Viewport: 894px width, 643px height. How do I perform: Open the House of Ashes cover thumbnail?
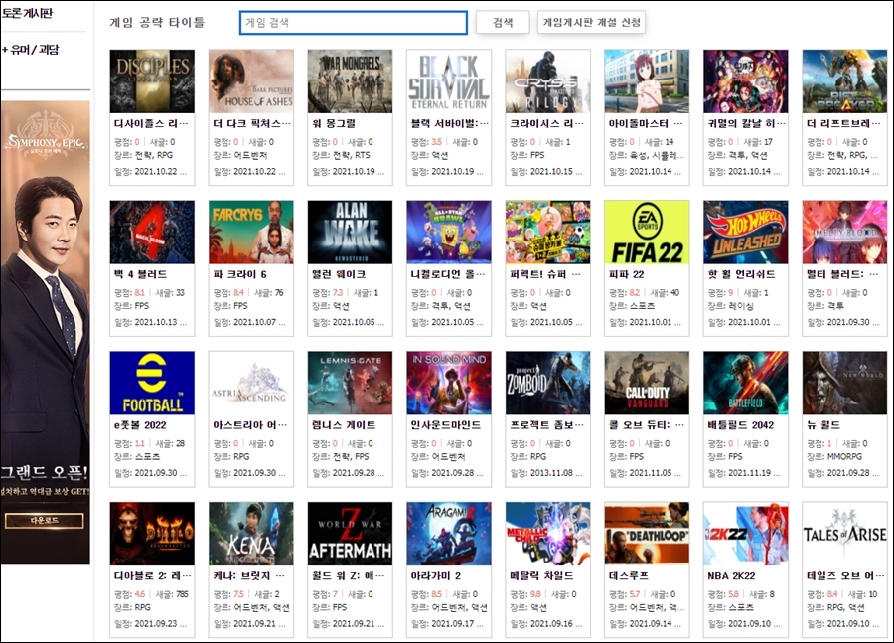(x=251, y=81)
